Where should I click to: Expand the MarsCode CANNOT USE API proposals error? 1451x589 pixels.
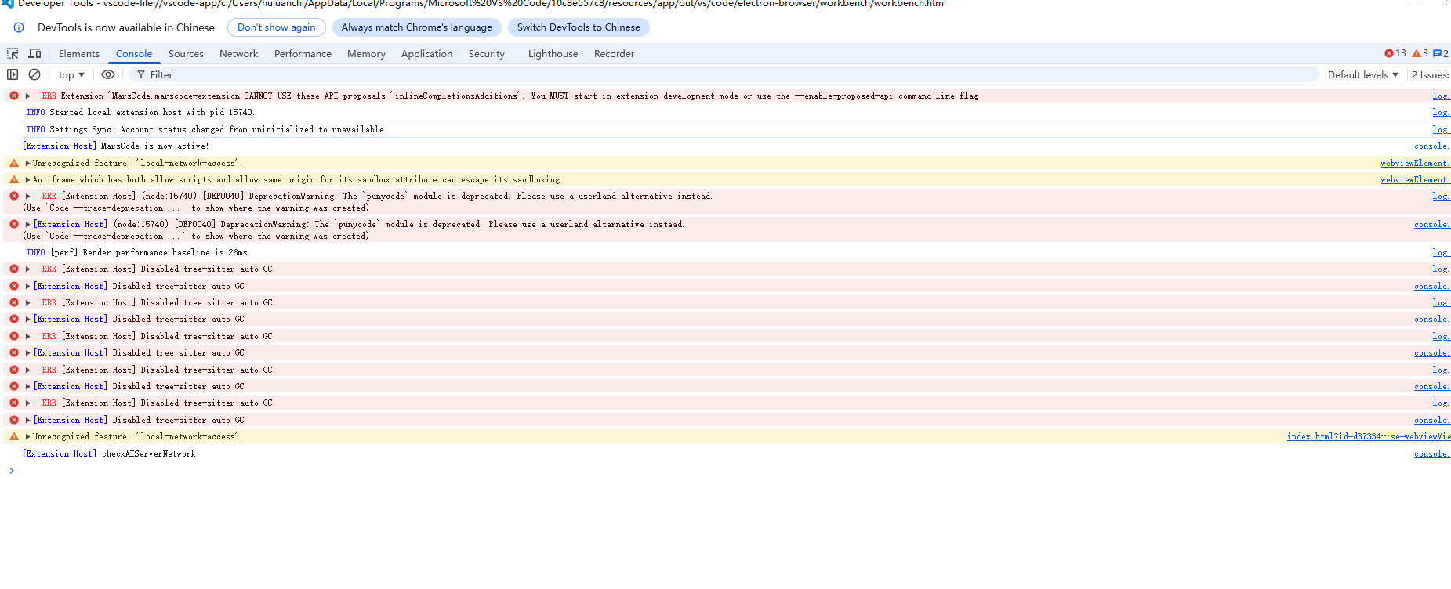coord(28,96)
